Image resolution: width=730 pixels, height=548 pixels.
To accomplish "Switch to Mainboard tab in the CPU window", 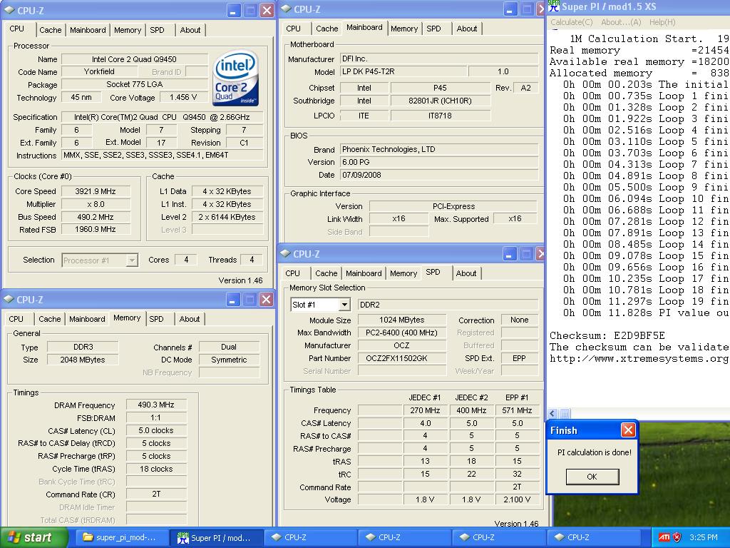I will [x=88, y=30].
